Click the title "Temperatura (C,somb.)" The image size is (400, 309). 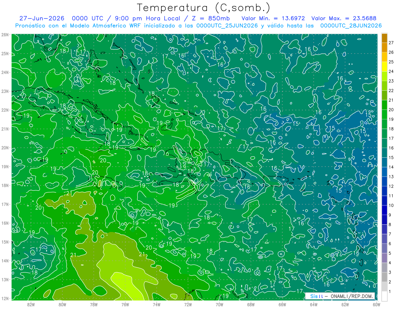(x=204, y=8)
